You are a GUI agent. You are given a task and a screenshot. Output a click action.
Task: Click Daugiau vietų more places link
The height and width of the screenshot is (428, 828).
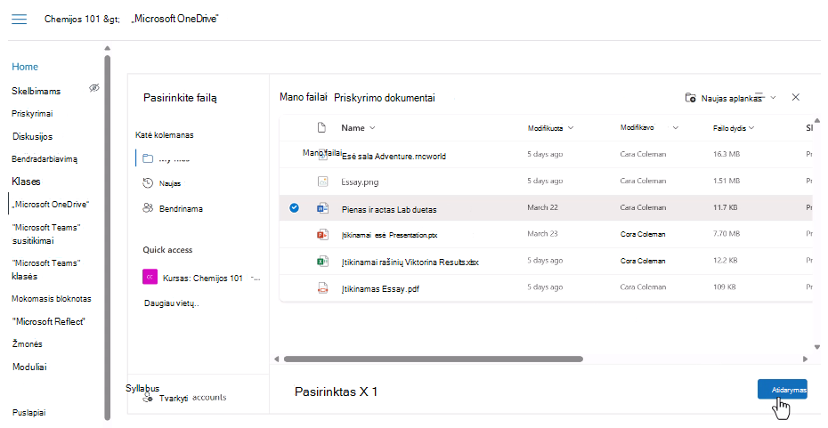click(x=171, y=303)
